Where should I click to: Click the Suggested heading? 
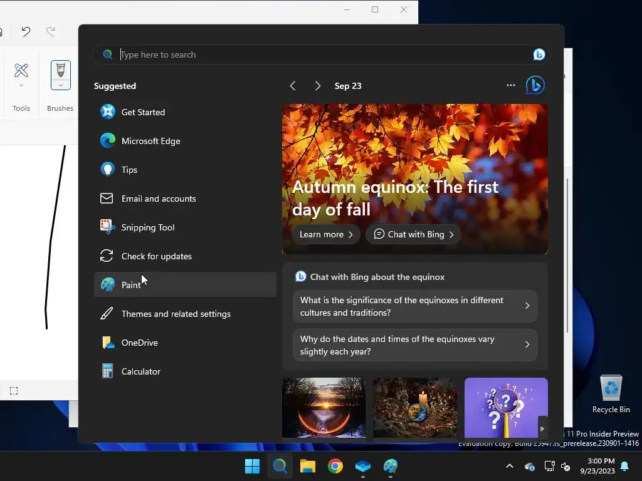pos(115,86)
